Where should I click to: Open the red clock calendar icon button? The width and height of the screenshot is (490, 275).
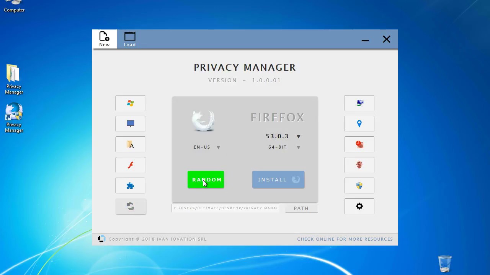(359, 144)
